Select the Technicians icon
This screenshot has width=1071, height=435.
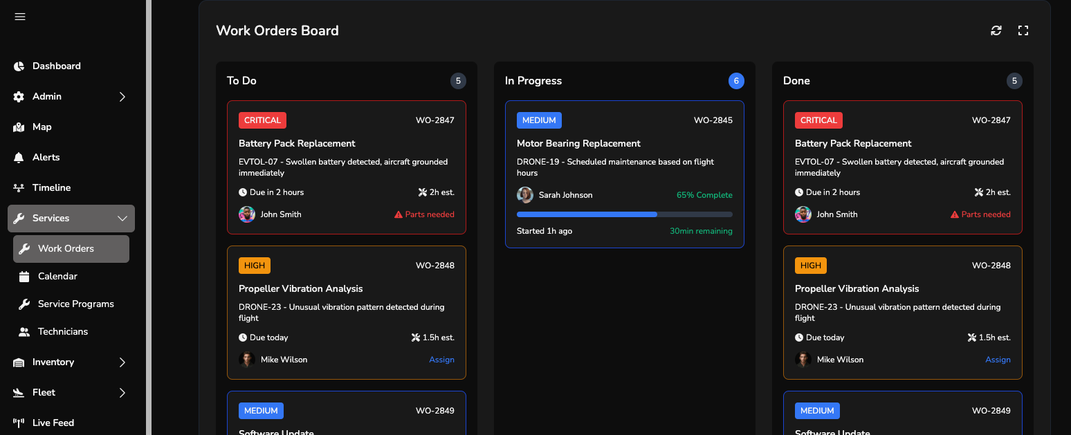click(x=26, y=331)
